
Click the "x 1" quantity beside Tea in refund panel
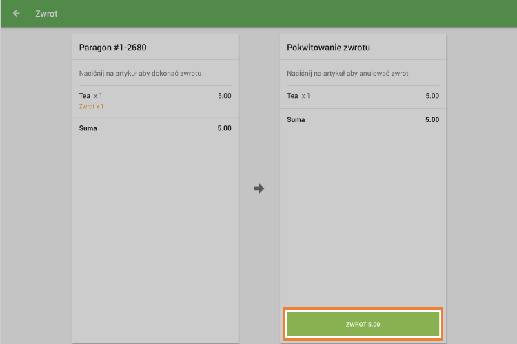tap(305, 96)
